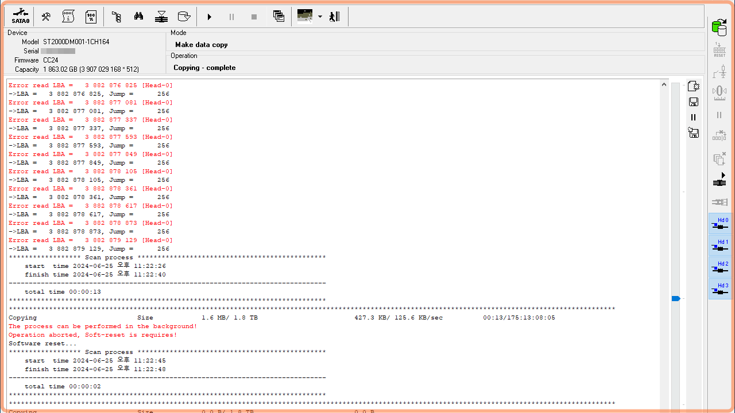
Task: Open the tree structure toolbar icon
Action: coord(117,17)
